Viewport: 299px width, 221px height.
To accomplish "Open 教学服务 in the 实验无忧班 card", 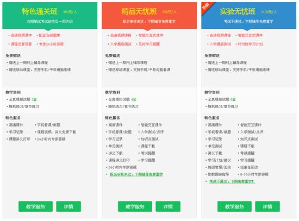I will click(x=234, y=206).
